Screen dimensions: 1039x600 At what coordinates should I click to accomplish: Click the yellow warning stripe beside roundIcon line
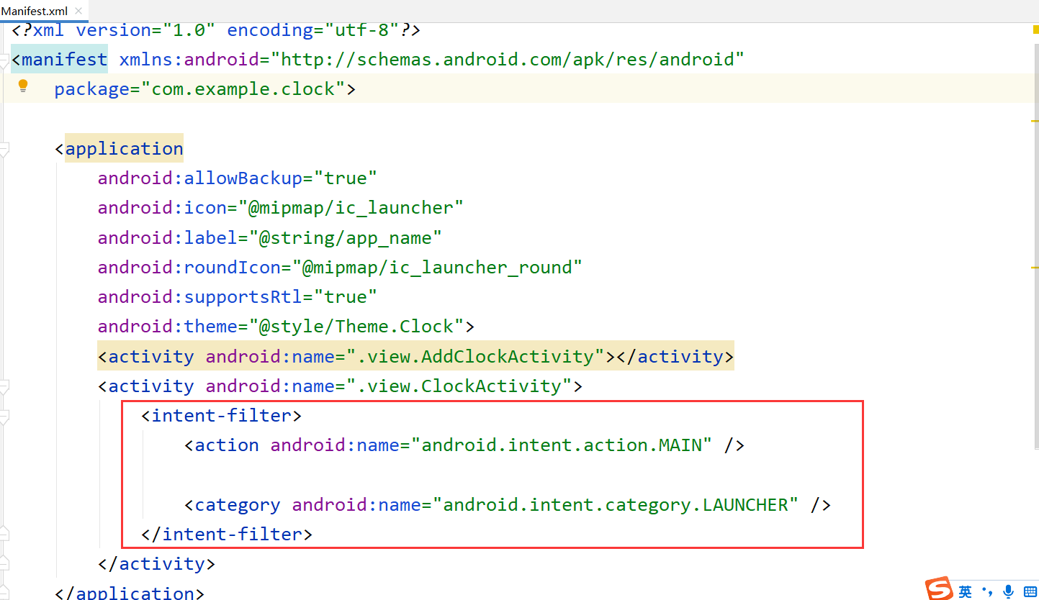[x=1035, y=267]
